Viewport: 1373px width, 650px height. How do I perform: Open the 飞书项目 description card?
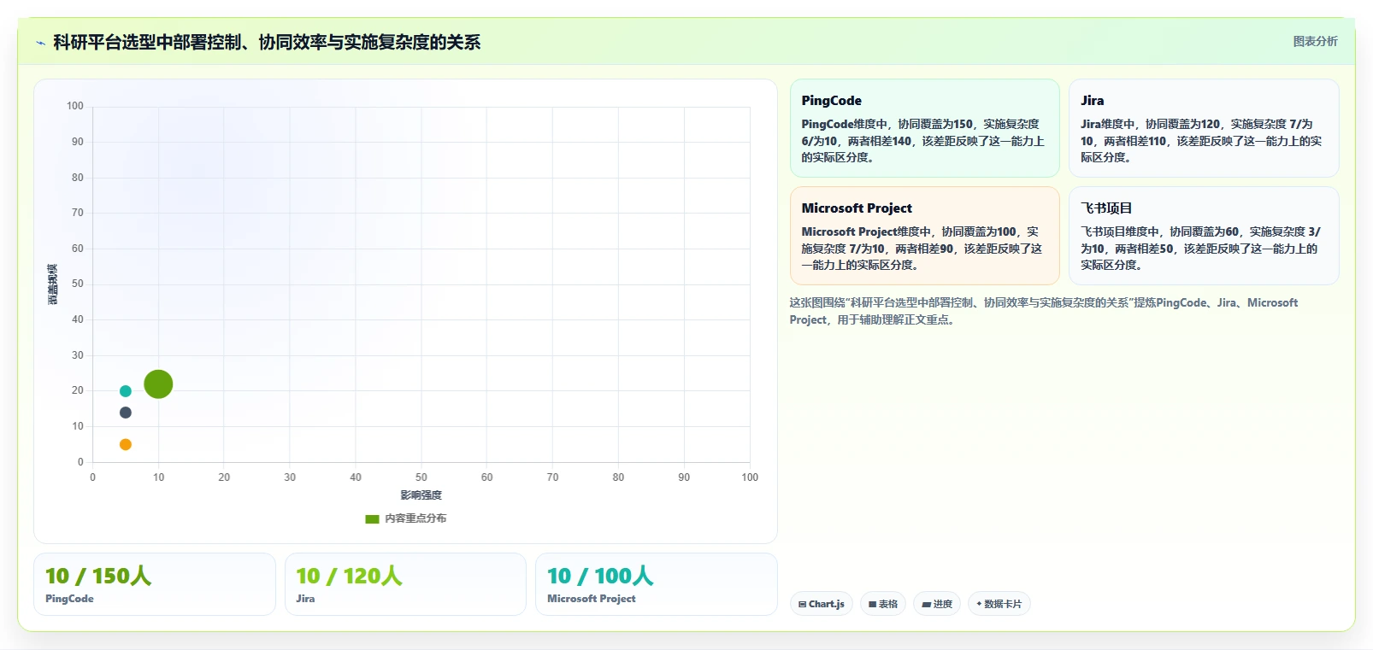coord(1204,236)
